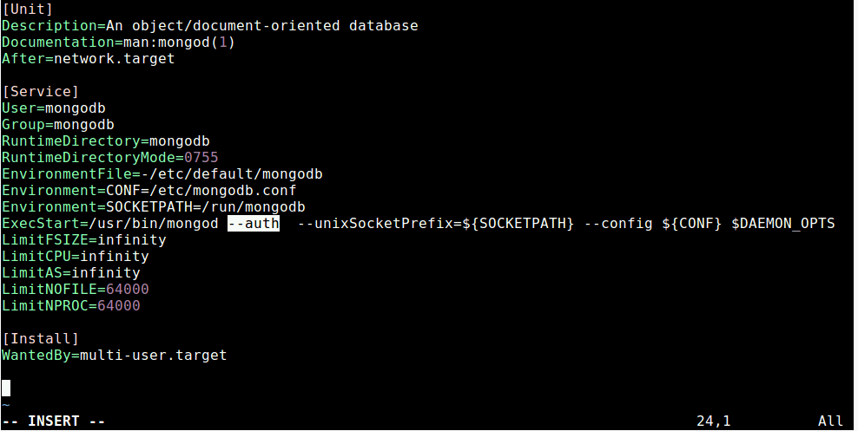858x431 pixels.
Task: Click the [Service] section header
Action: [41, 91]
